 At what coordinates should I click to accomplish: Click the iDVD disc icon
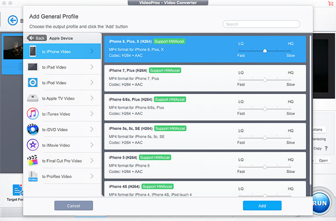(33, 129)
